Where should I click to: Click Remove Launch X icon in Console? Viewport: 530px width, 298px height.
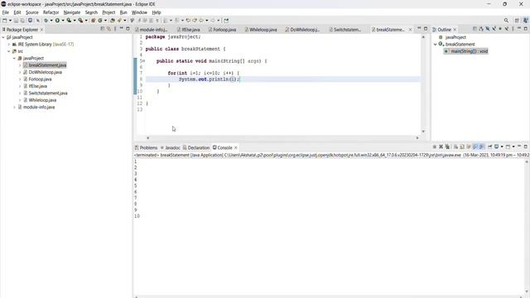(441, 147)
